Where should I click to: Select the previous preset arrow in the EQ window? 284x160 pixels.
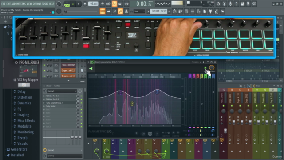point(201,62)
